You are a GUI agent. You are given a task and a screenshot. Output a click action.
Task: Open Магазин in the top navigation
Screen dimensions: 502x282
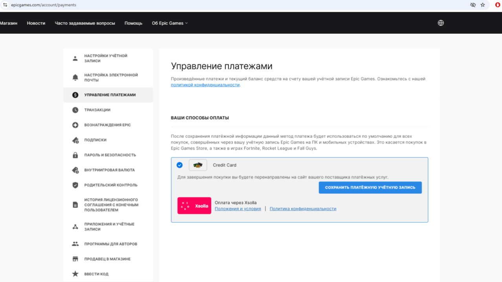9,23
